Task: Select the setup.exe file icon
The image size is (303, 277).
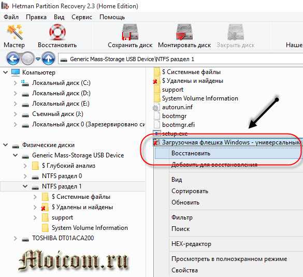Action: (x=156, y=133)
